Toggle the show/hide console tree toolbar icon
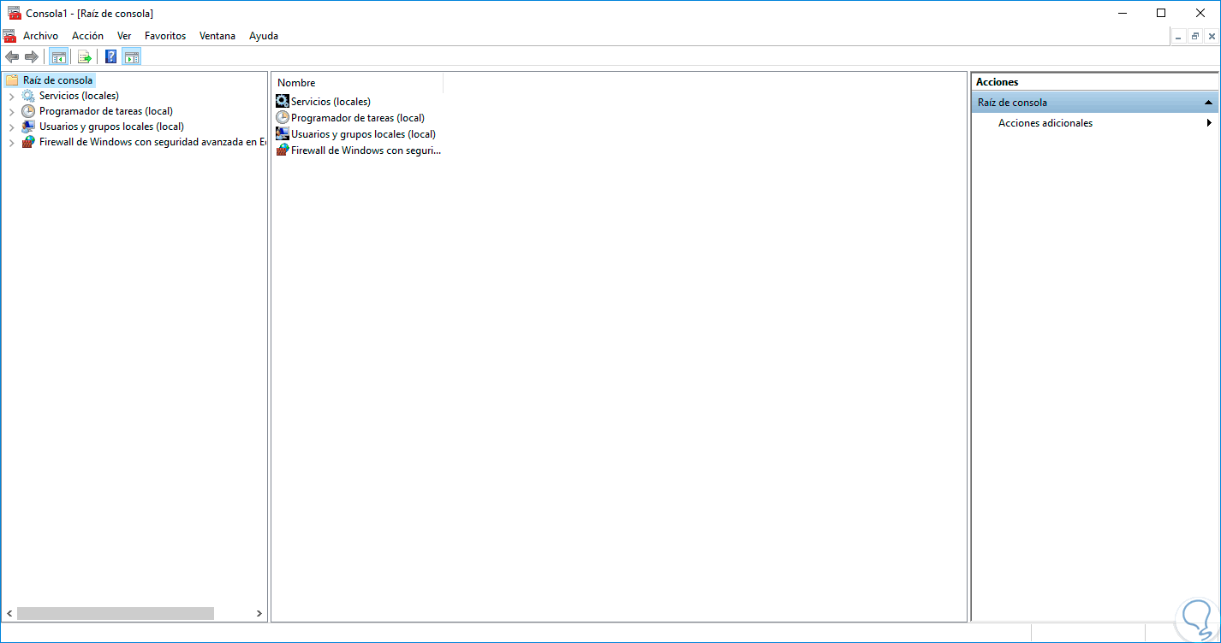 pyautogui.click(x=58, y=57)
